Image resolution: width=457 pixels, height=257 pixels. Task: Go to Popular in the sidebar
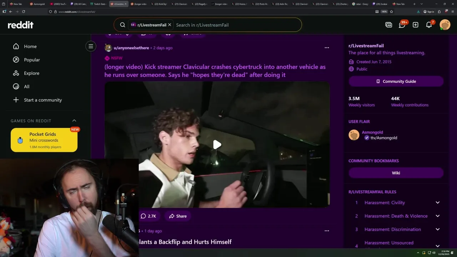click(x=32, y=60)
